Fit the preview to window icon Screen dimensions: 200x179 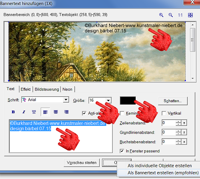click(x=190, y=15)
